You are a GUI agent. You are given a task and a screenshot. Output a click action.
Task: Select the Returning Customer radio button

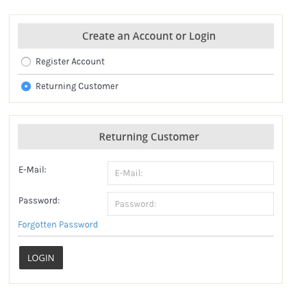click(x=26, y=86)
